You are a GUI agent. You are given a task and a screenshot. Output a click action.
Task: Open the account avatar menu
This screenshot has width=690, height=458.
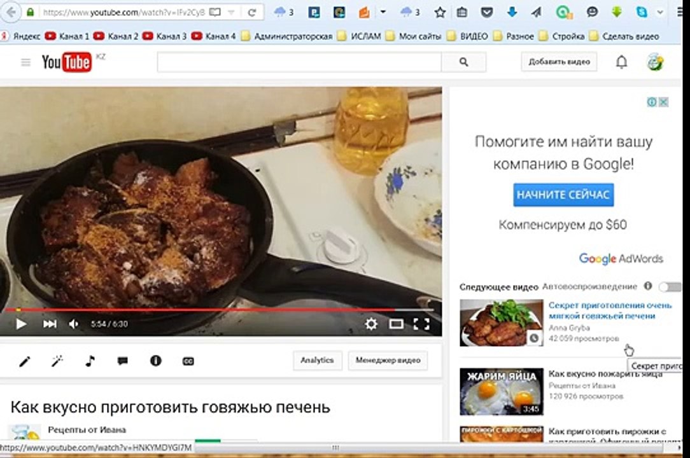(x=655, y=62)
